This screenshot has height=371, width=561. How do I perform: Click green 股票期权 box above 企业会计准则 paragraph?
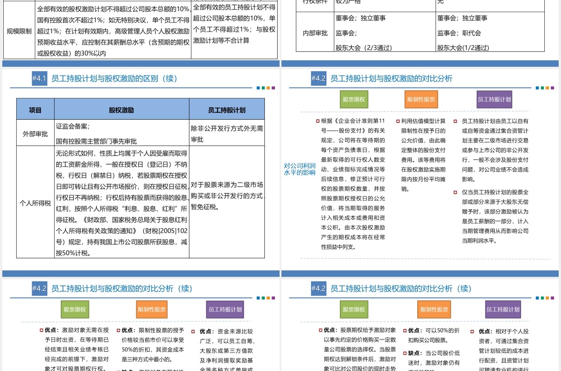[354, 99]
